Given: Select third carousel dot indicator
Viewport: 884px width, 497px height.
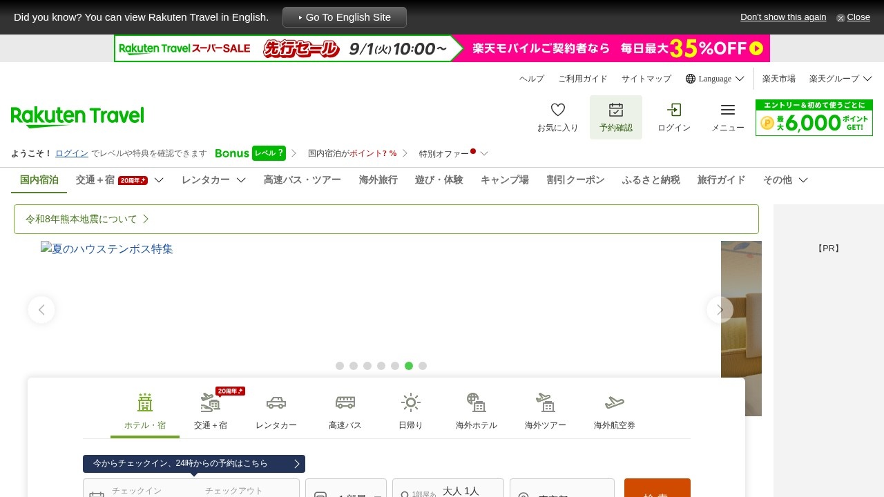Looking at the screenshot, I should pos(367,366).
